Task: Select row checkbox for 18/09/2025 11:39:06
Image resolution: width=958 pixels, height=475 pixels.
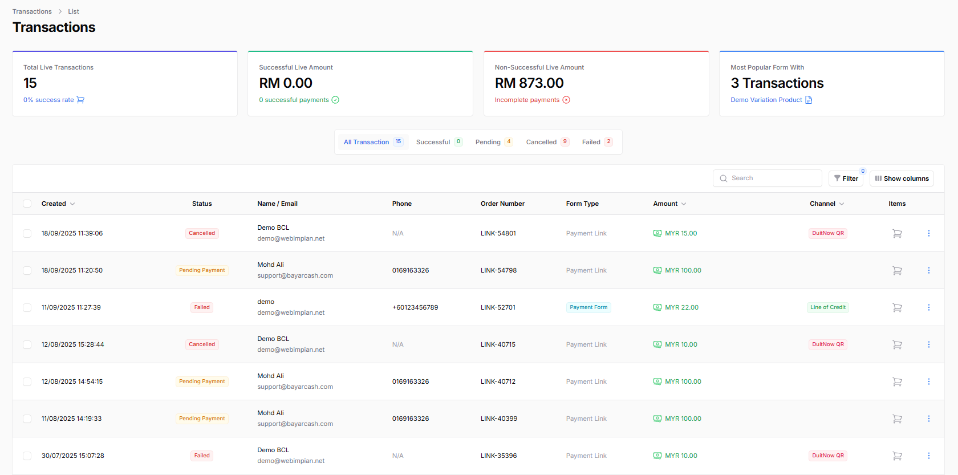Action: [x=27, y=233]
